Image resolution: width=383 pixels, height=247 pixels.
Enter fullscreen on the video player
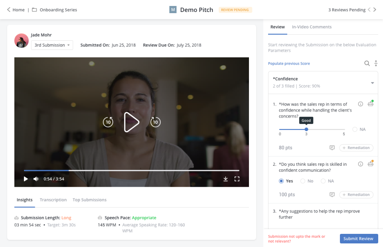pos(237,179)
